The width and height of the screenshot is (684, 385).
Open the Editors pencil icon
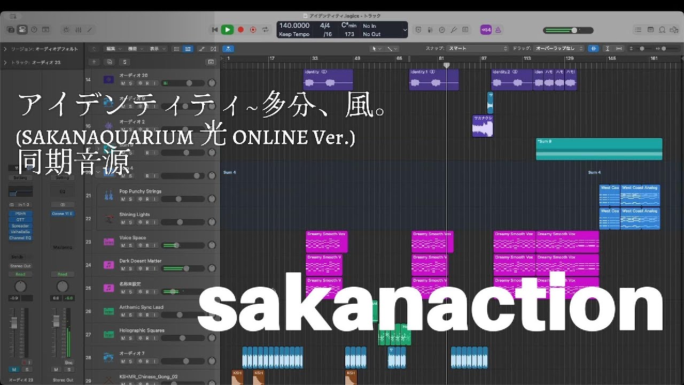coord(90,30)
